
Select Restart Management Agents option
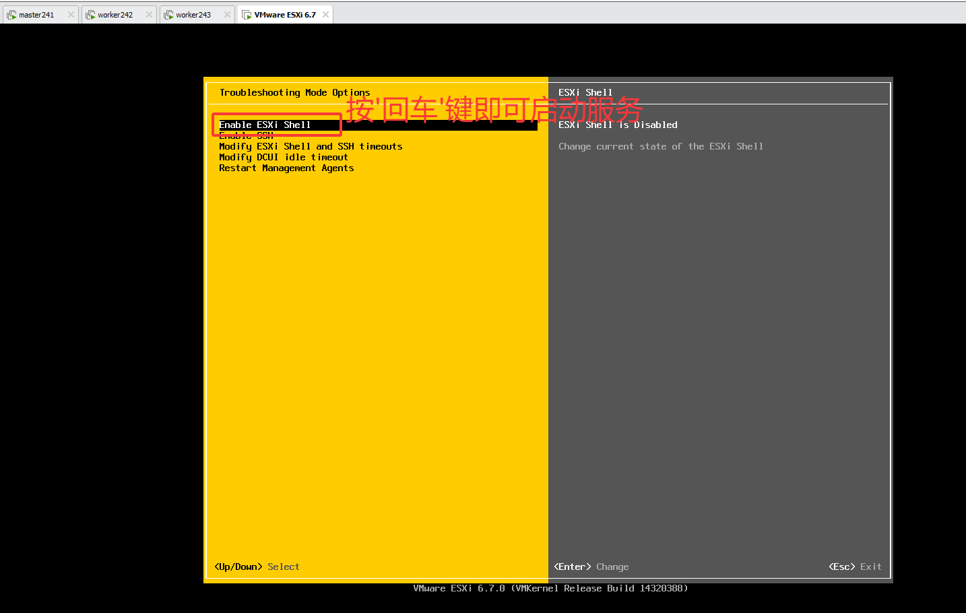[x=286, y=168]
